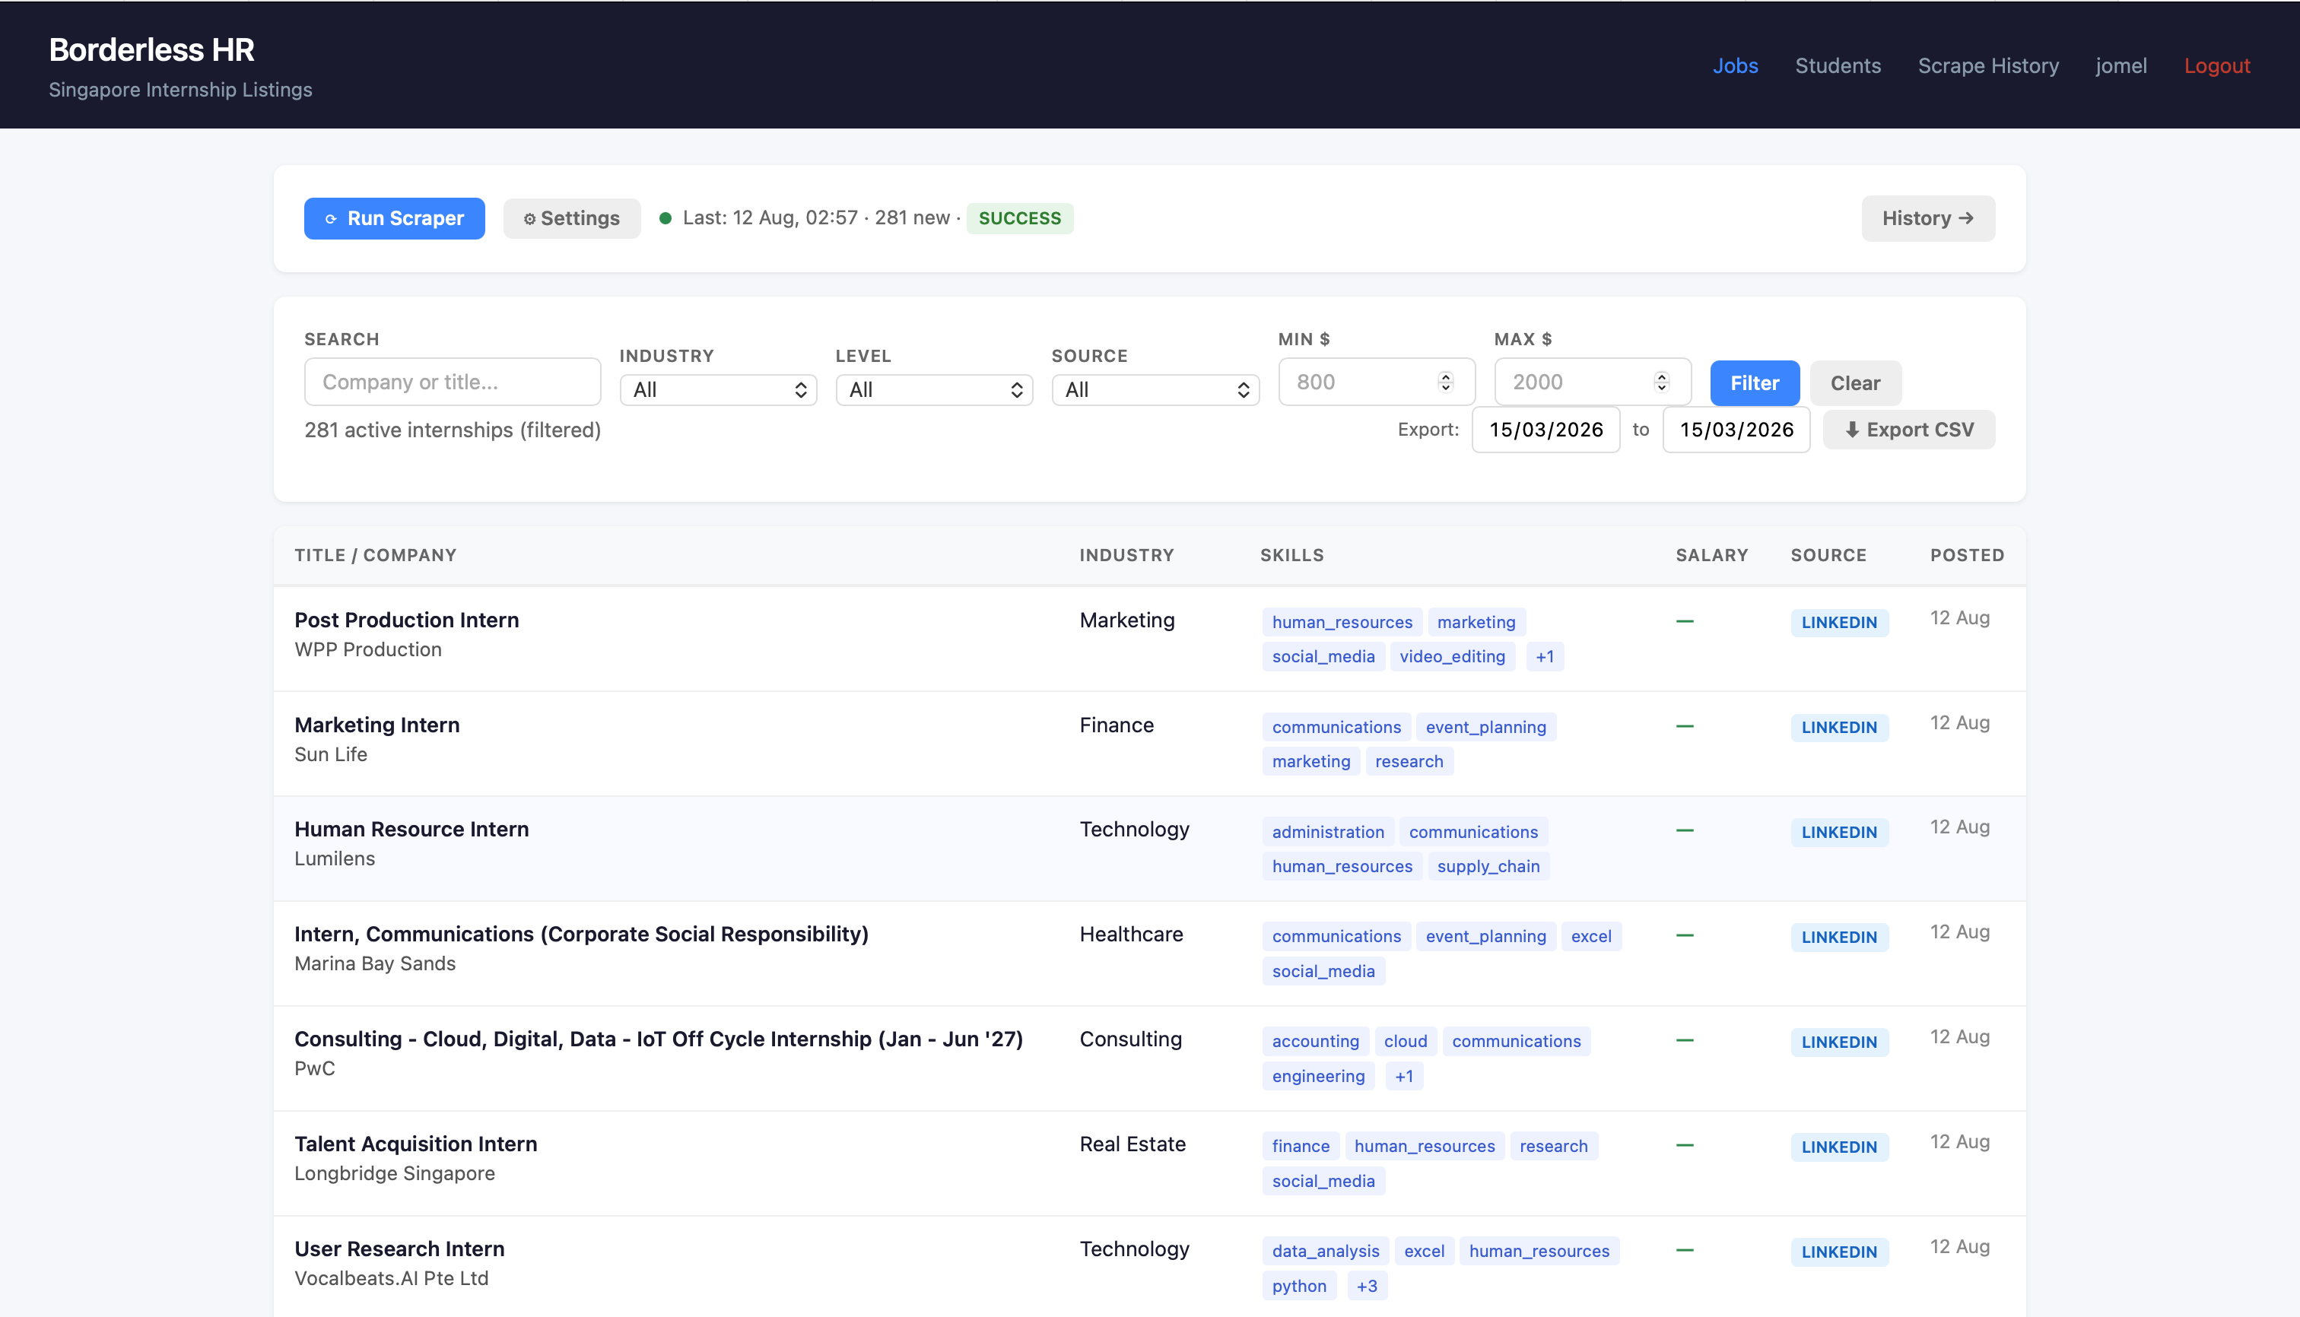Open the Students nav tab
The image size is (2300, 1317).
pyautogui.click(x=1837, y=65)
